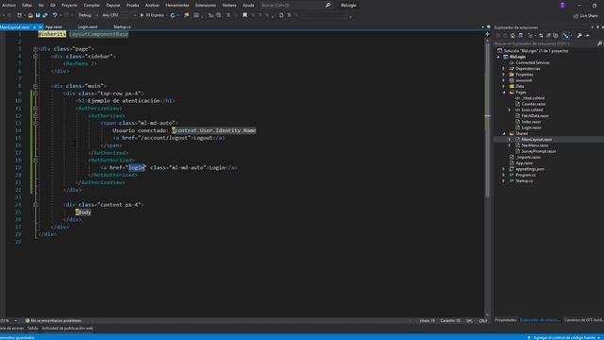604x340 pixels.
Task: Pin the MainLayout.razor tab
Action: click(x=34, y=27)
